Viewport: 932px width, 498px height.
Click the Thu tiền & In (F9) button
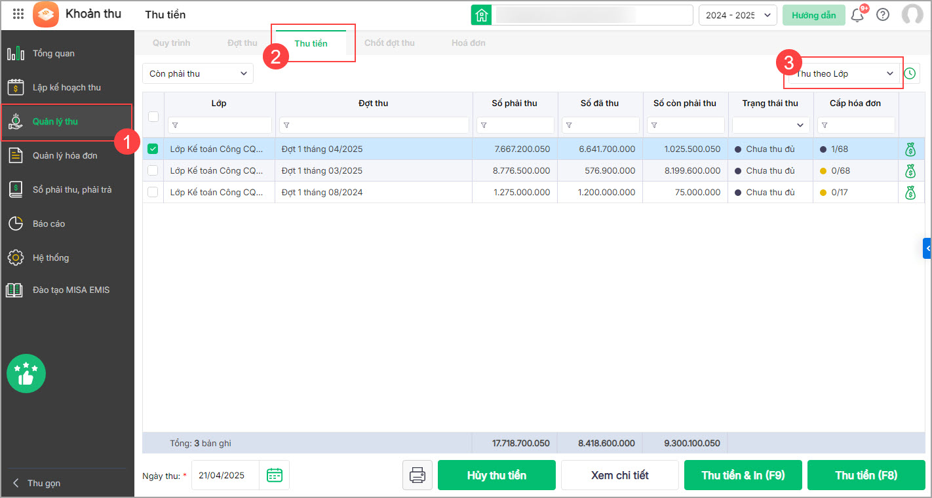click(x=743, y=475)
